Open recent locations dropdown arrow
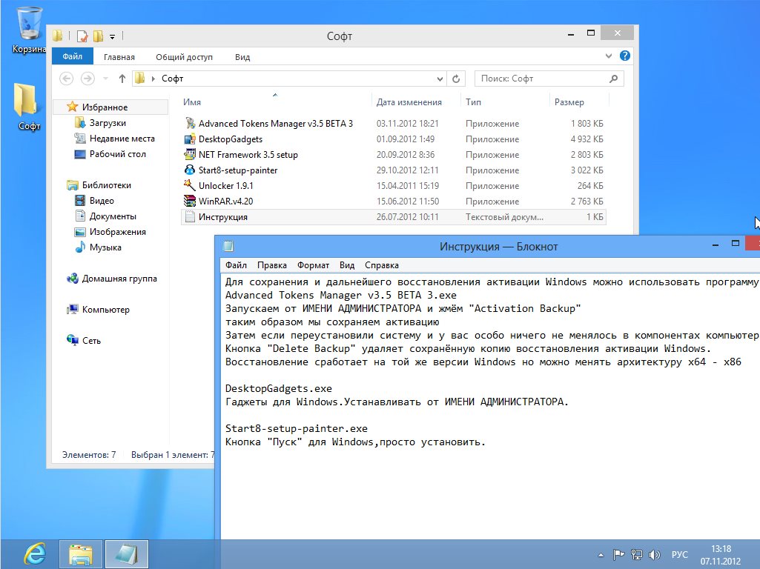 105,79
